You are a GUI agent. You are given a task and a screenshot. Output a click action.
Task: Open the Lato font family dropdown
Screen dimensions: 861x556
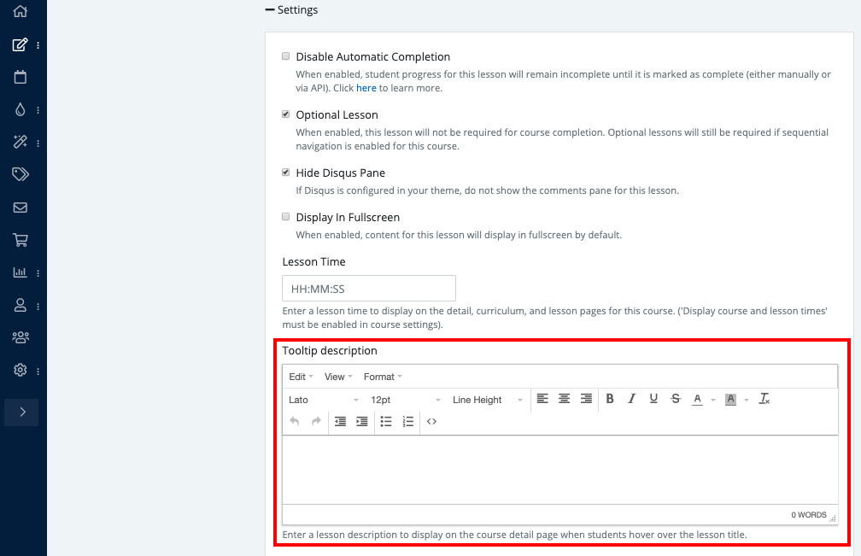324,400
